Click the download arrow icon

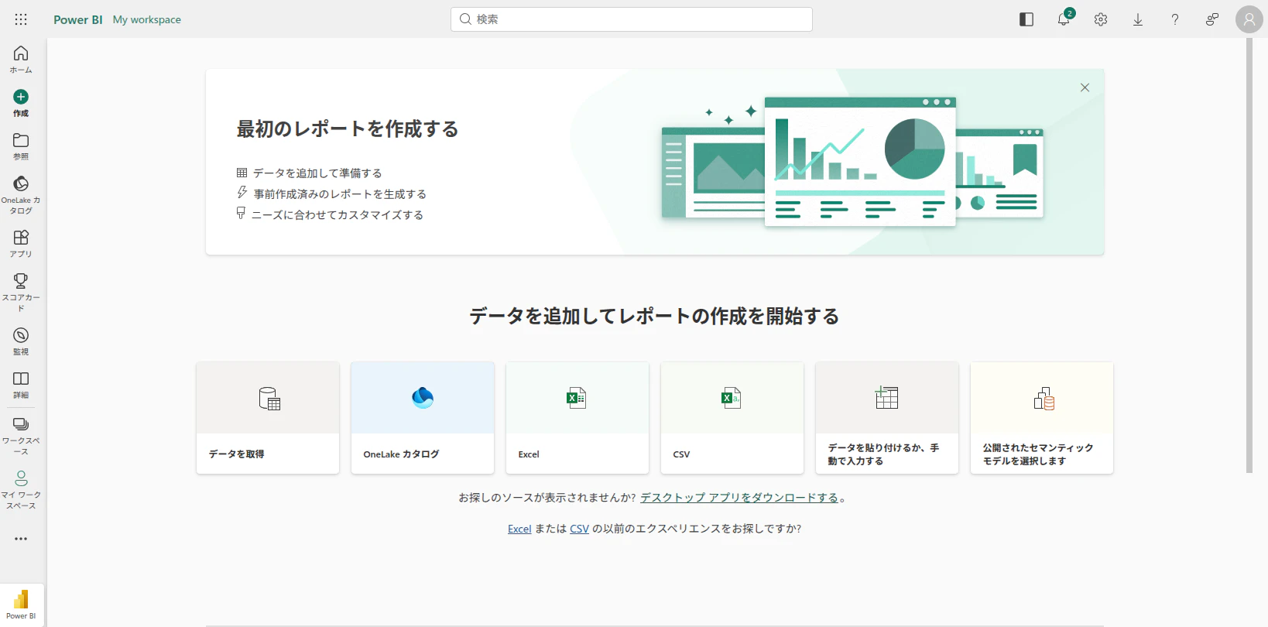(x=1138, y=19)
